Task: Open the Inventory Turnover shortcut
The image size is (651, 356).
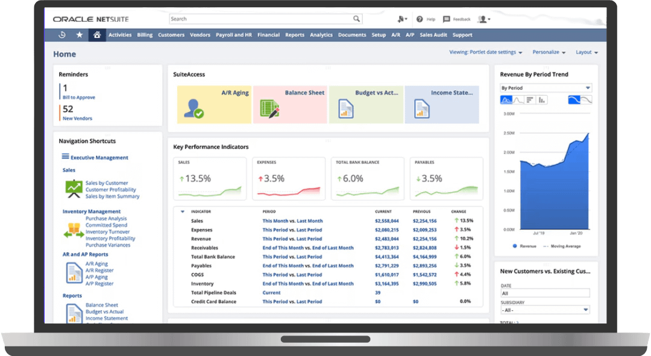Action: [x=107, y=232]
